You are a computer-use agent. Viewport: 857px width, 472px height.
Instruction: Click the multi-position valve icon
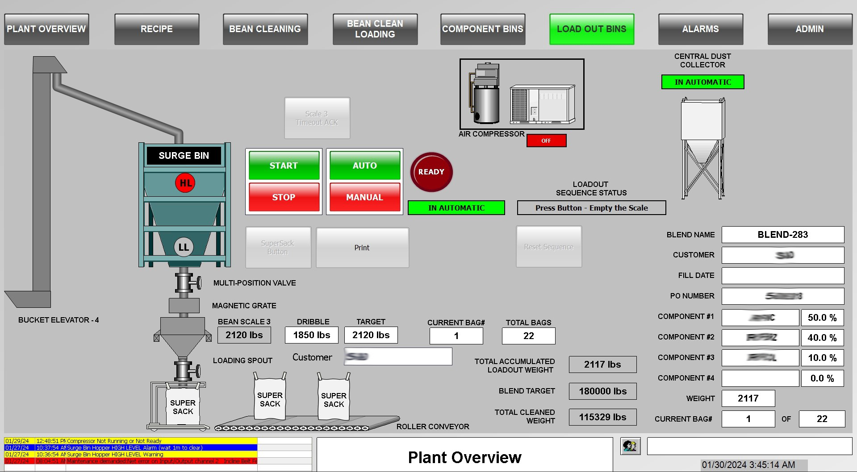184,282
